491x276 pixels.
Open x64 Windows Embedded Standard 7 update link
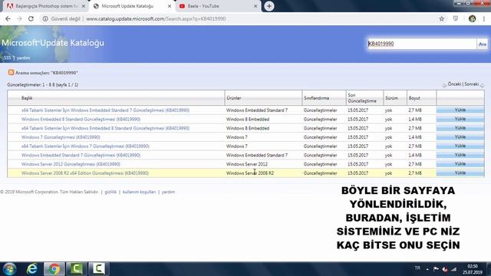click(105, 110)
